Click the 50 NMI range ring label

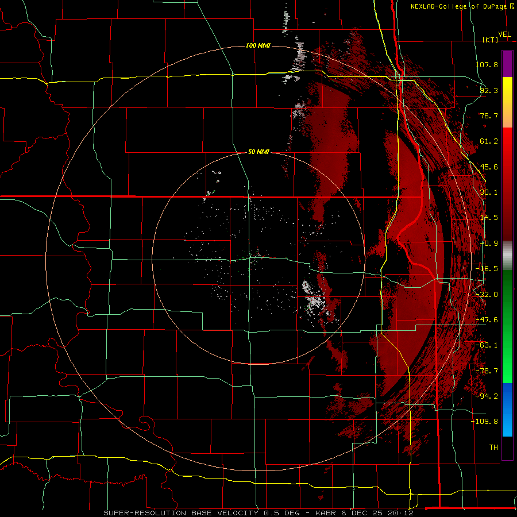pos(258,152)
